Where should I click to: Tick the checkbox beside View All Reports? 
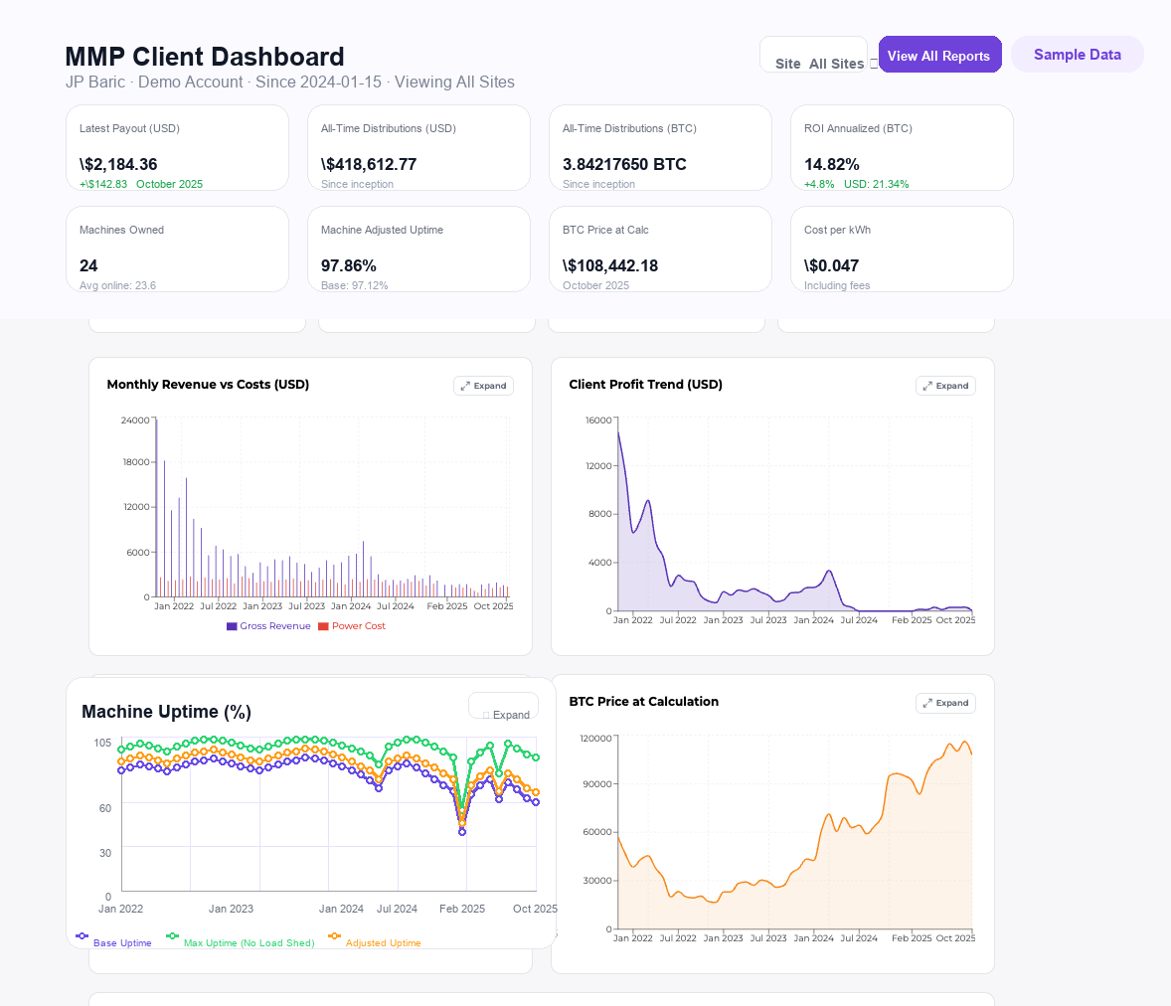tap(873, 62)
